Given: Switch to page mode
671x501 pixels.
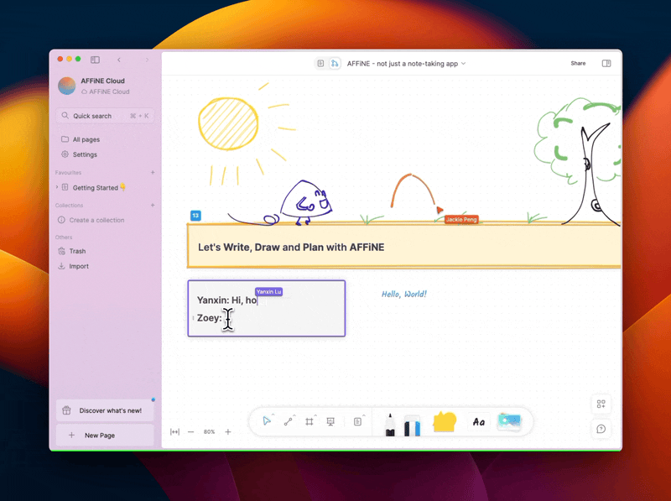Looking at the screenshot, I should click(320, 64).
